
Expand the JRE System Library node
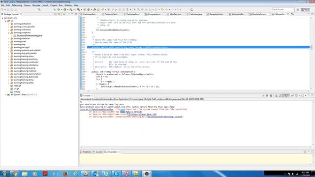coord(5,94)
